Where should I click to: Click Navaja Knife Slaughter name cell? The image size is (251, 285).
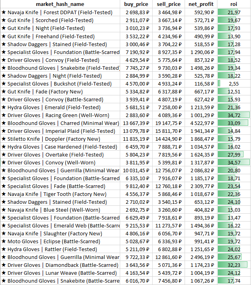(60, 234)
